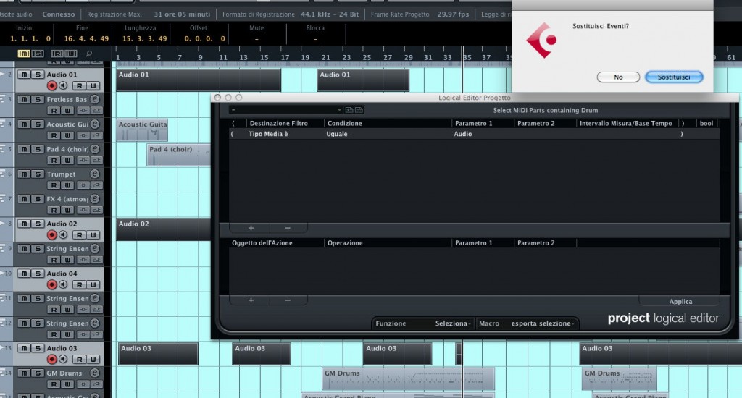Edit the Lunghezza length value field
742x398 pixels.
[144, 39]
